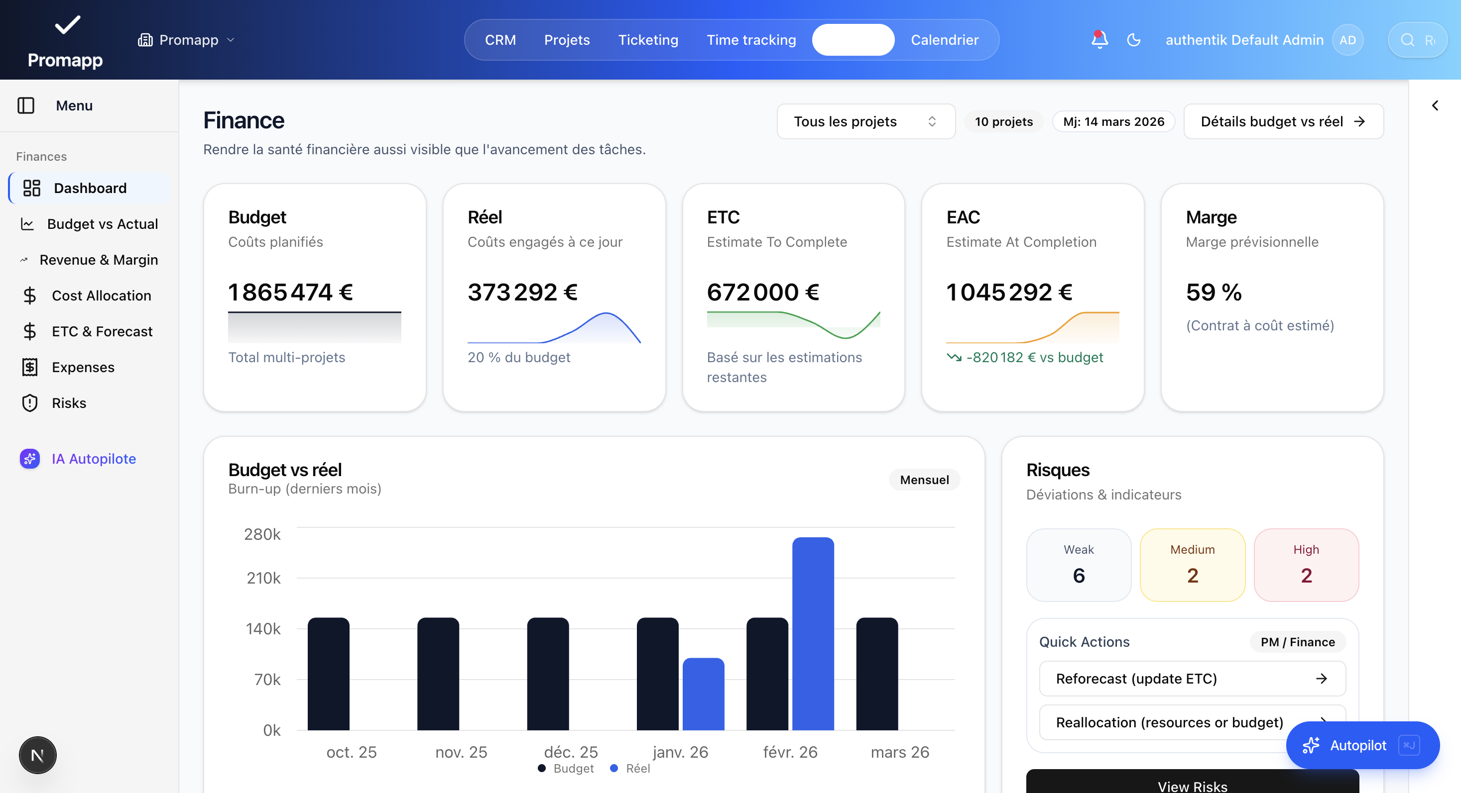Screen dimensions: 1461x793
Task: Click the Promapp checkmark logo
Action: point(68,25)
